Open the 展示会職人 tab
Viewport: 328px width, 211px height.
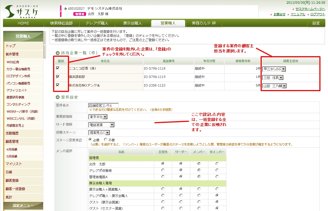point(132,23)
